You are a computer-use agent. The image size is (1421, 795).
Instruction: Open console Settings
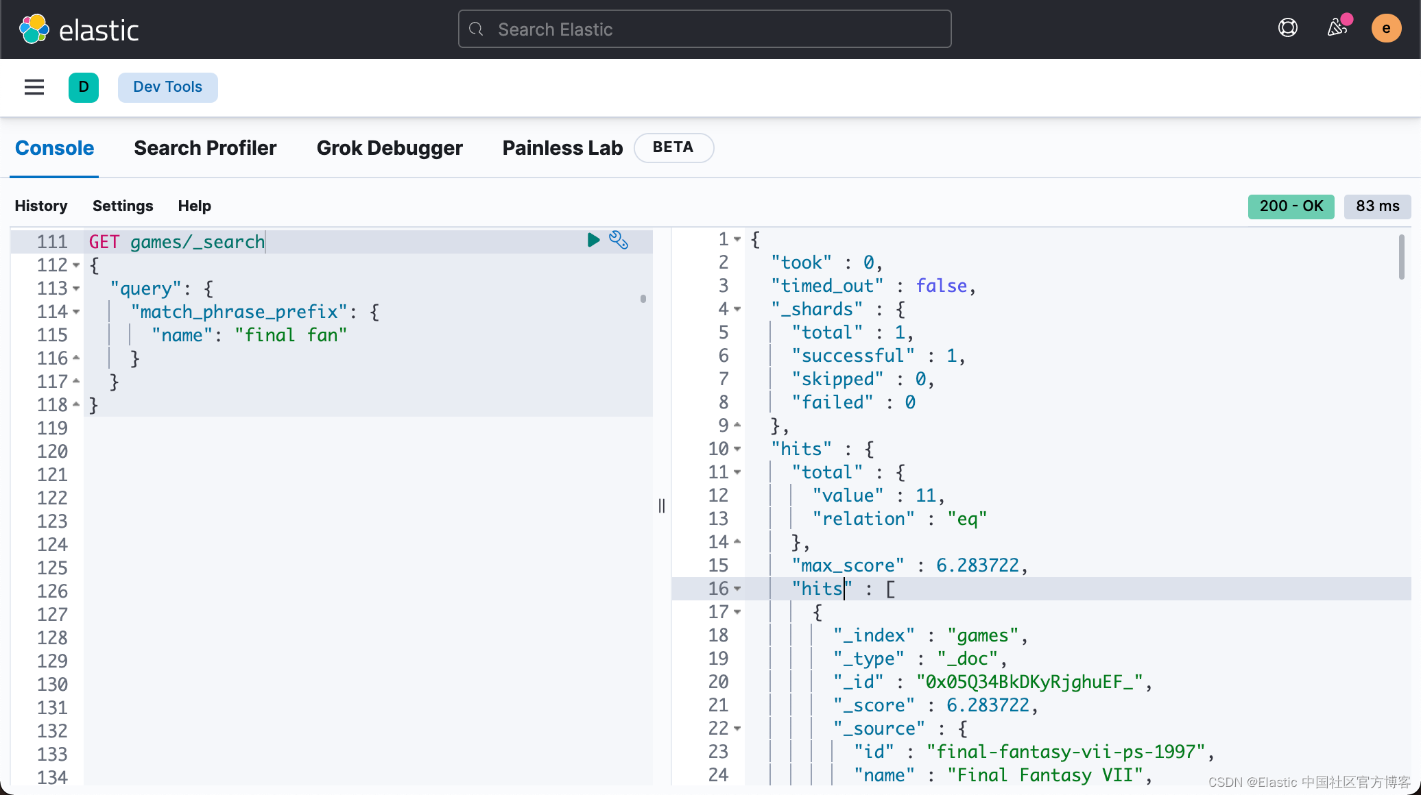pos(123,206)
